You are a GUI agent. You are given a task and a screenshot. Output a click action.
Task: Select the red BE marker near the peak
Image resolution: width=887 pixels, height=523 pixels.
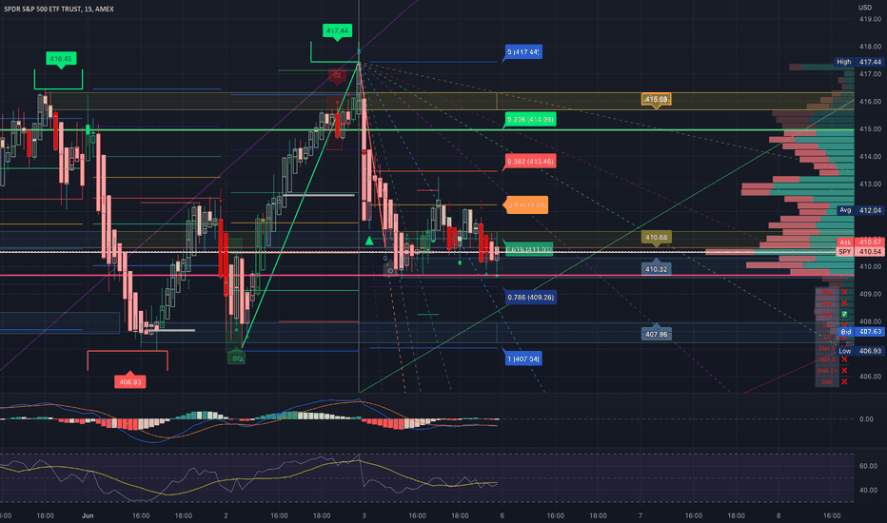pyautogui.click(x=337, y=76)
